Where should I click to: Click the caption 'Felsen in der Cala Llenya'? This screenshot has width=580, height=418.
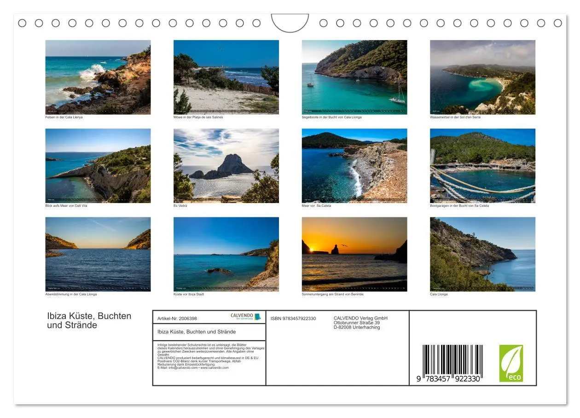pyautogui.click(x=64, y=117)
